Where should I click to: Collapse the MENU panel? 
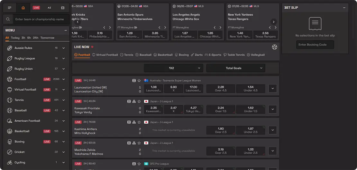(x=66, y=30)
